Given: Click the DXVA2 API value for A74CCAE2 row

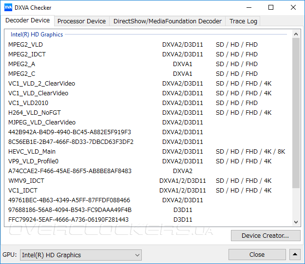Looking at the screenshot, I should point(183,171).
